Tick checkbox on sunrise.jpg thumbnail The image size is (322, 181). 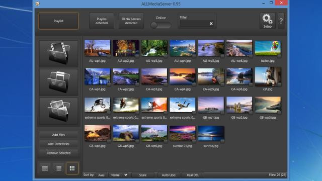[x=222, y=141]
